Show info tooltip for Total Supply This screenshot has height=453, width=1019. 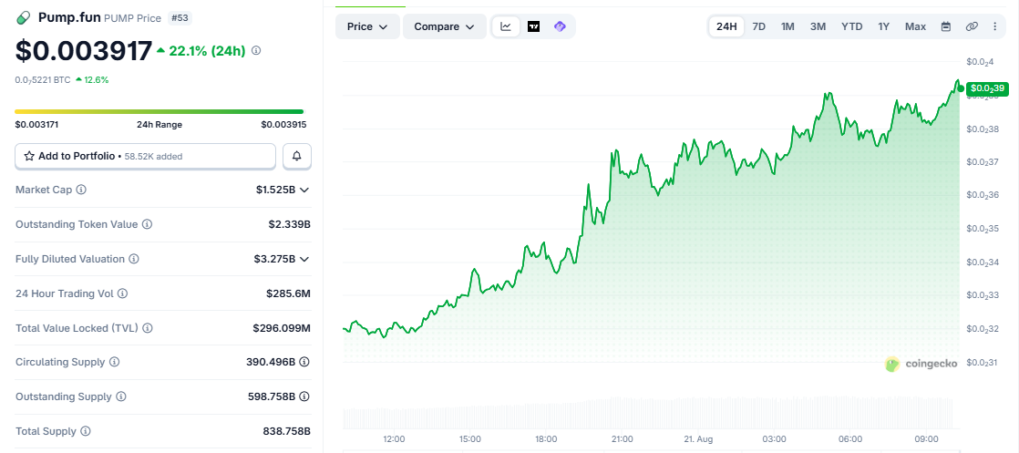coord(86,431)
